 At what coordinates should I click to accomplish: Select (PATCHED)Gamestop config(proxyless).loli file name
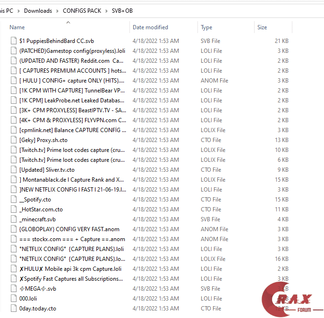click(72, 51)
